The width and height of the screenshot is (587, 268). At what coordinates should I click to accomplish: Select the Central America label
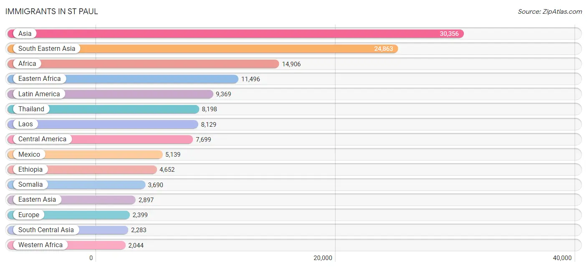42,139
